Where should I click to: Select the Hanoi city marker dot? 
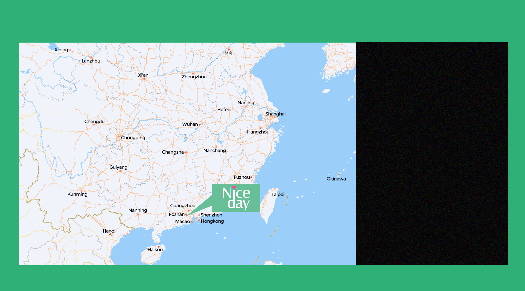point(110,235)
